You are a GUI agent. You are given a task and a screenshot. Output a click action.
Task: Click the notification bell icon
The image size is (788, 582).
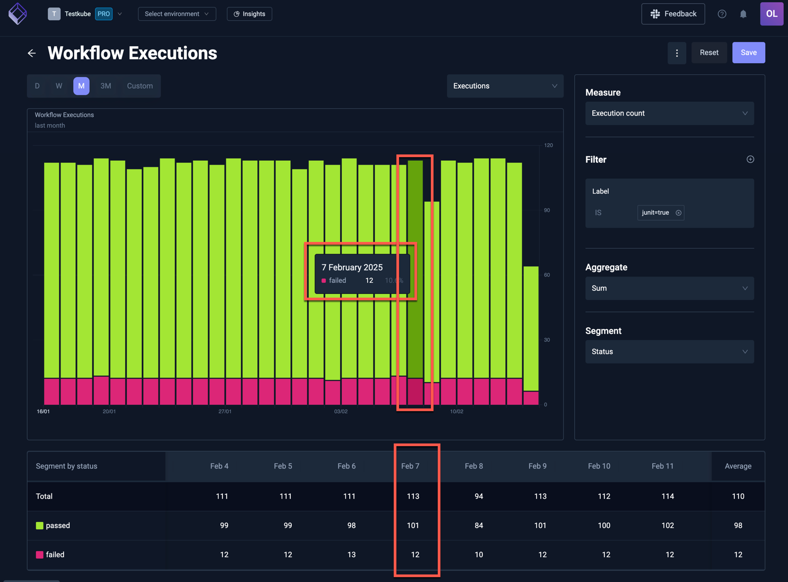click(743, 14)
